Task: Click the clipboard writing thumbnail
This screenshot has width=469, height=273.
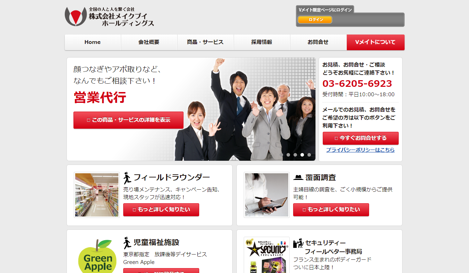Action: 267,195
